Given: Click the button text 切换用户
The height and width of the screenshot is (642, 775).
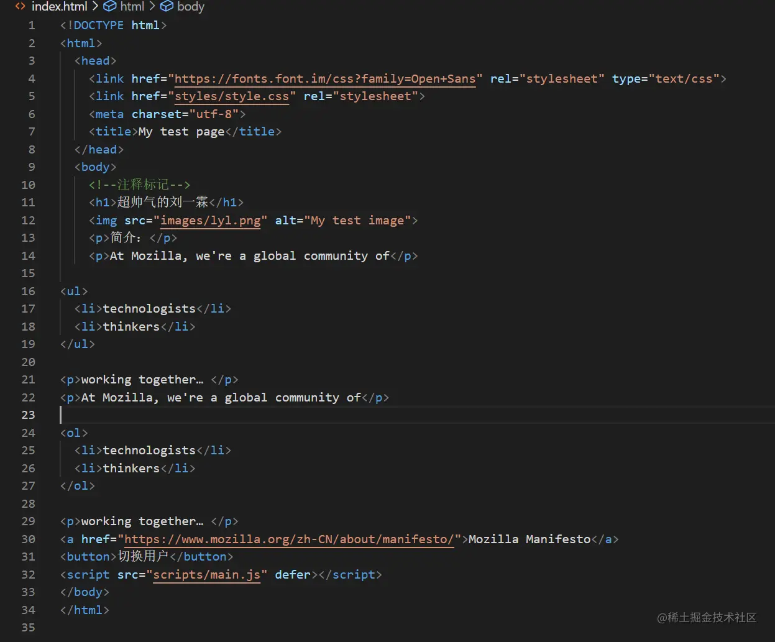Looking at the screenshot, I should click(143, 557).
